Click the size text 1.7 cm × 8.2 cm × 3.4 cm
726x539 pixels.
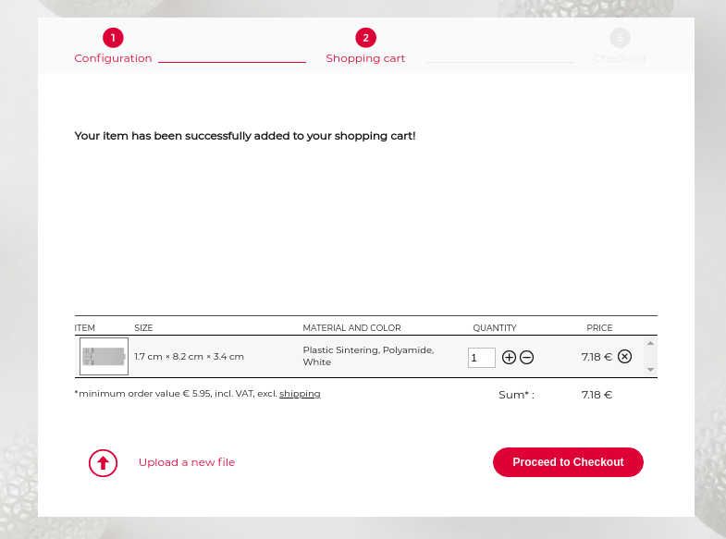pos(189,357)
